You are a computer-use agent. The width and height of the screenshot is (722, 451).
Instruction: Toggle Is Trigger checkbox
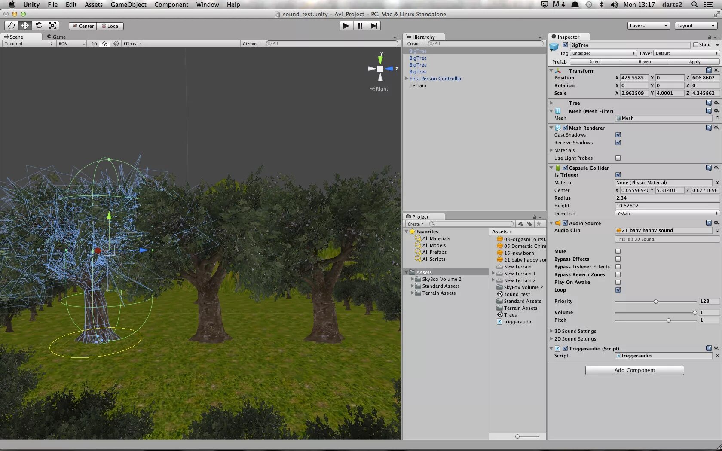point(618,175)
